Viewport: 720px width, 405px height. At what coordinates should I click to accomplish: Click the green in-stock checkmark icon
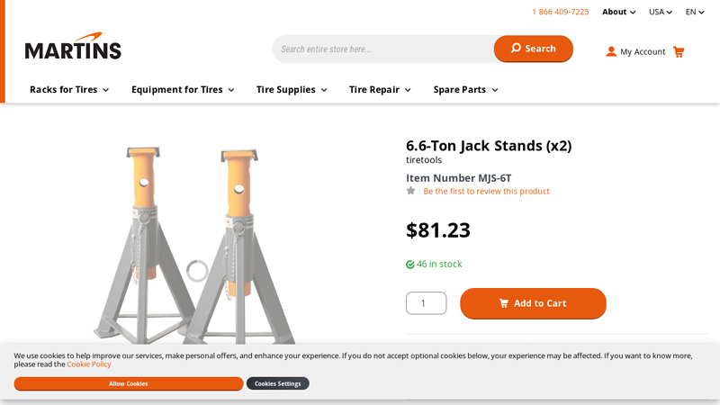click(x=410, y=265)
